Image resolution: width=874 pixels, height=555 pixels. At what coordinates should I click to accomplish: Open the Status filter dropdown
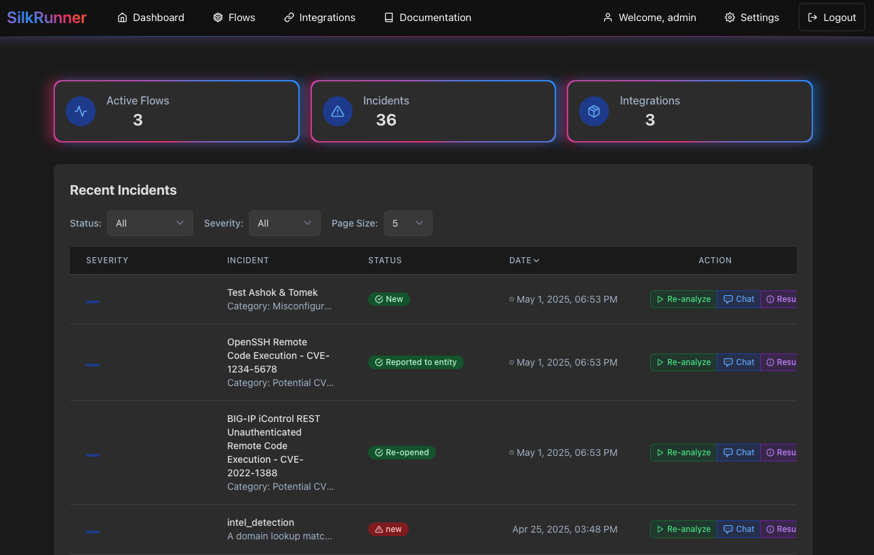(150, 223)
